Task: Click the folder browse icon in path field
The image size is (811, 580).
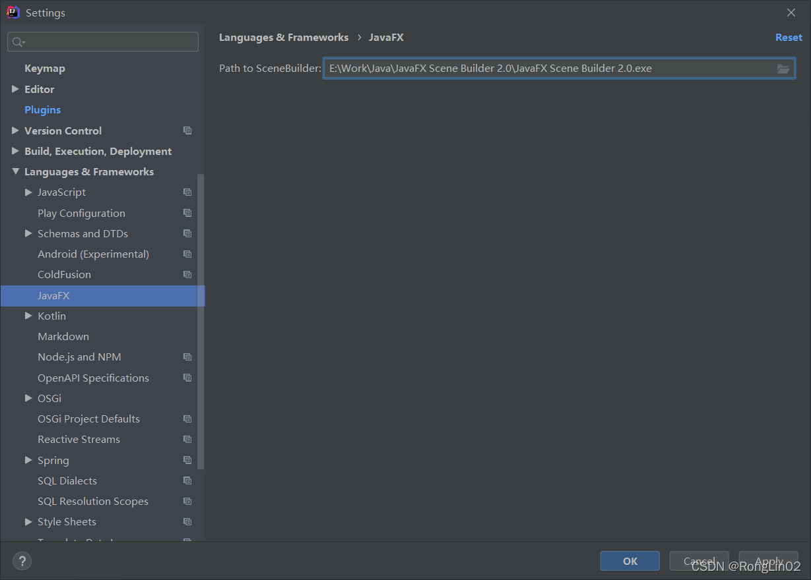Action: tap(783, 69)
